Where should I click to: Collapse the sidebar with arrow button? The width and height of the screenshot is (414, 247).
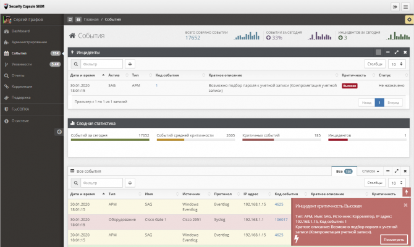[59, 132]
